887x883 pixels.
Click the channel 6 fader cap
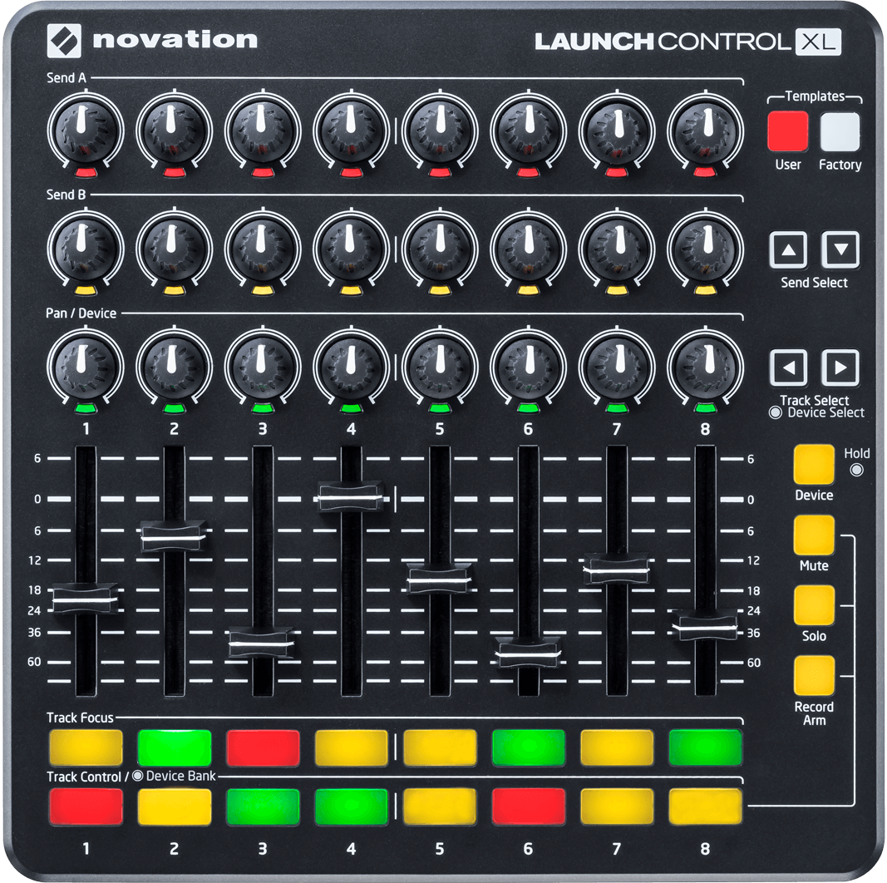click(528, 653)
